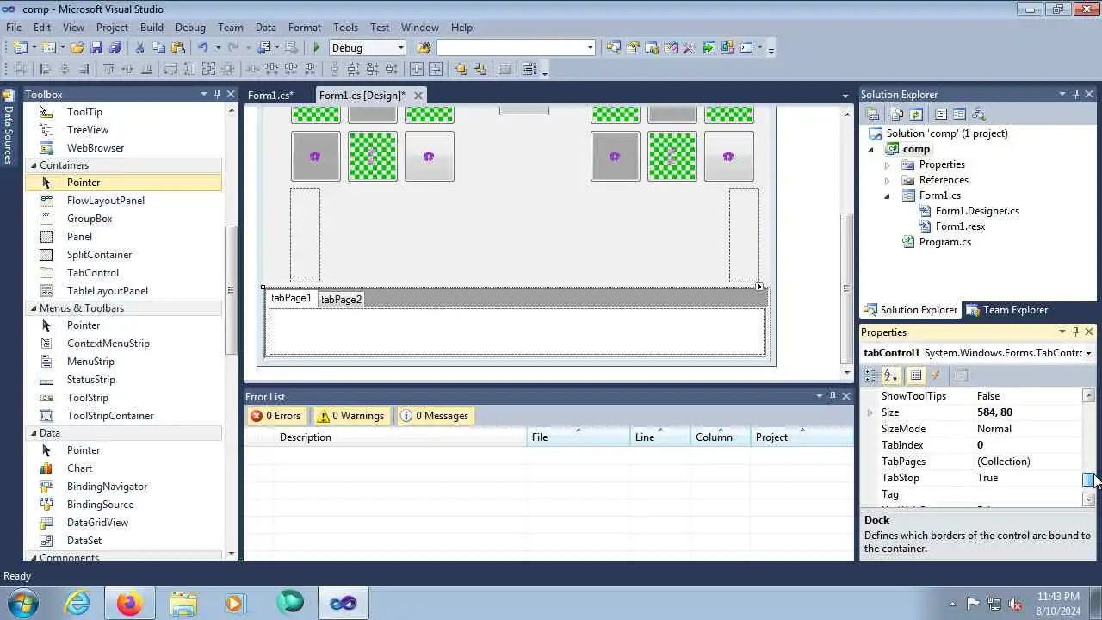This screenshot has width=1102, height=620.
Task: Click the Center Horizontally layout icon
Action: pyautogui.click(x=417, y=69)
